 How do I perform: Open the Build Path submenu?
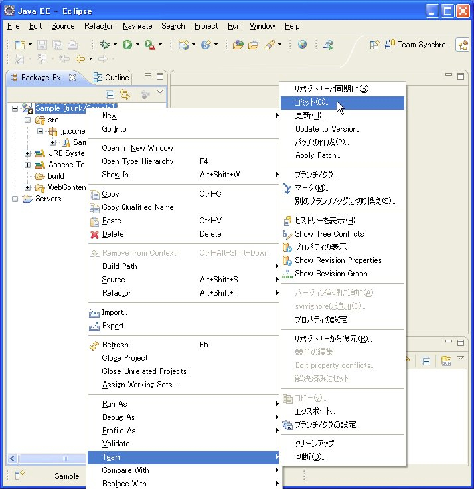(183, 266)
